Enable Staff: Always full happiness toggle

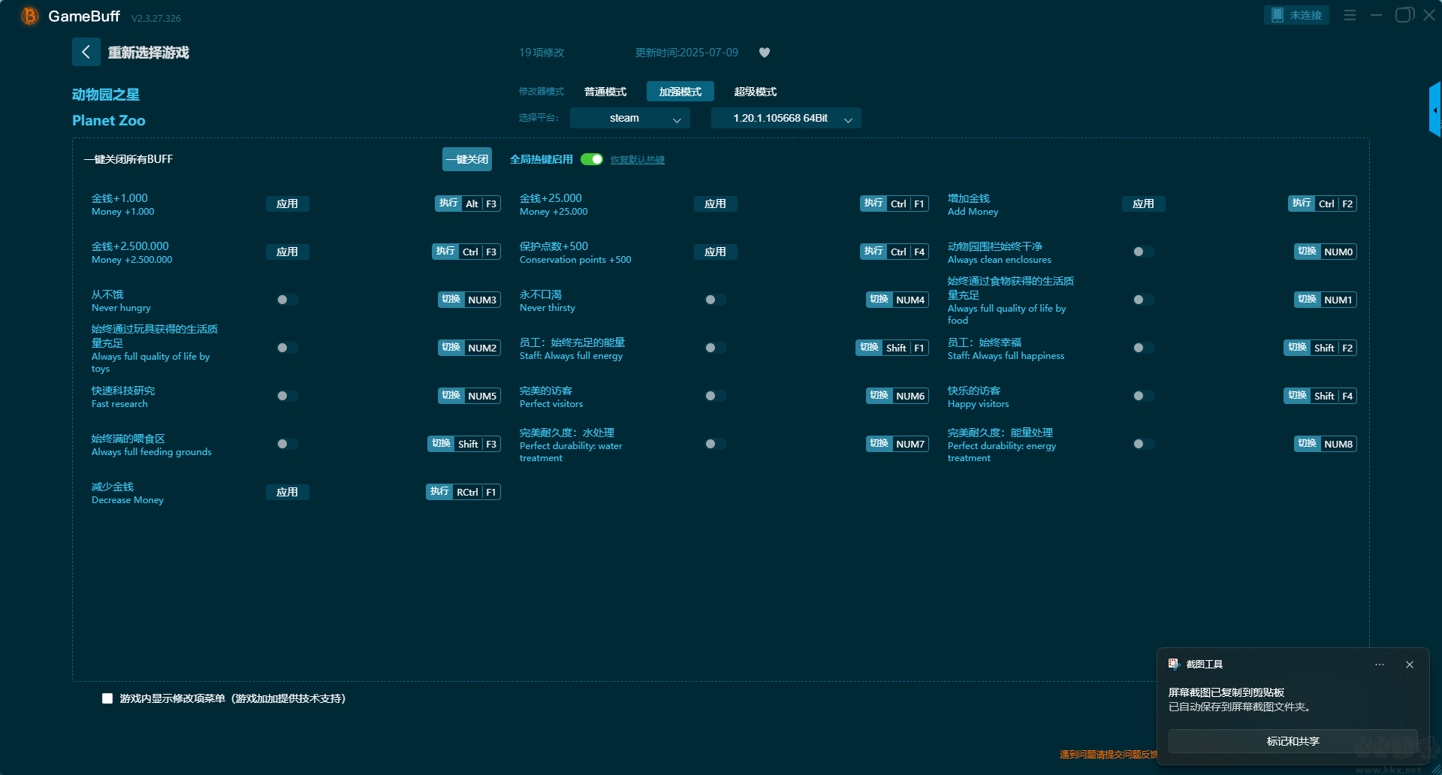1143,348
